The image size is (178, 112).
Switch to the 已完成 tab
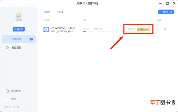59,12
